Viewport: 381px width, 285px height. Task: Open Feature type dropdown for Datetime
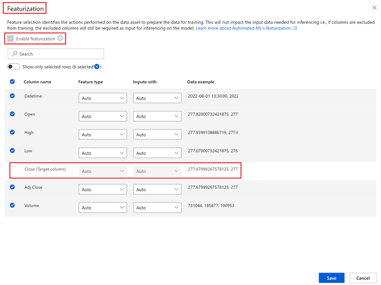click(x=103, y=98)
